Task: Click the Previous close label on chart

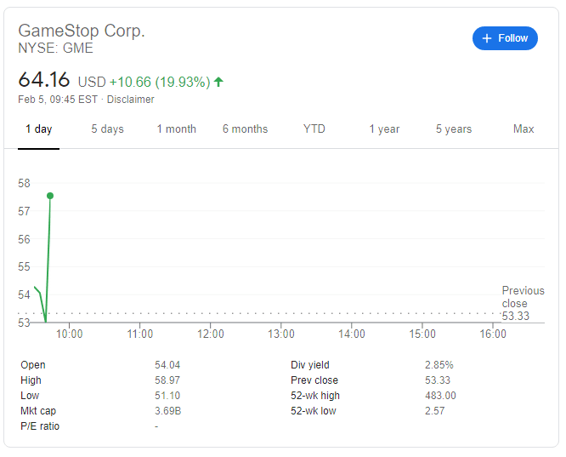Action: click(x=523, y=297)
